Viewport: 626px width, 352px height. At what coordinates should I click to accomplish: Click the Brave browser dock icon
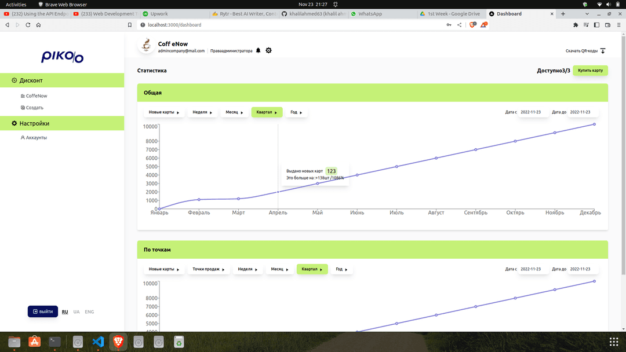pos(118,342)
